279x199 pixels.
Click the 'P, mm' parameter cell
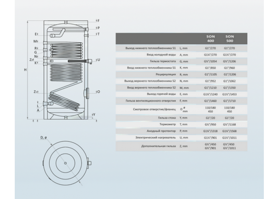click(183, 131)
